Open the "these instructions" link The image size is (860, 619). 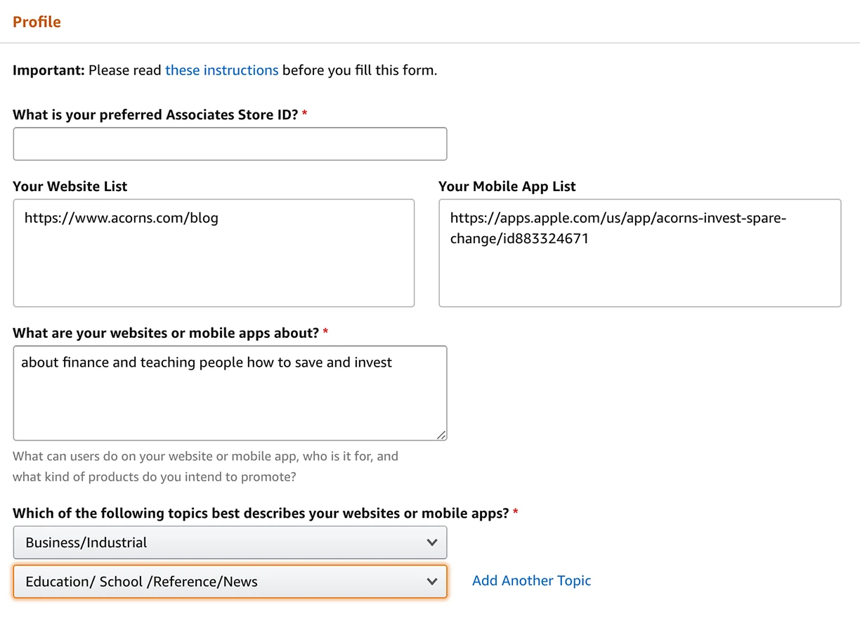pos(221,70)
